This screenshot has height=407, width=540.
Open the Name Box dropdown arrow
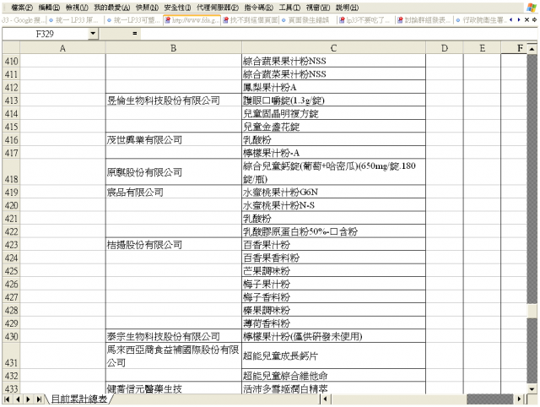point(93,34)
